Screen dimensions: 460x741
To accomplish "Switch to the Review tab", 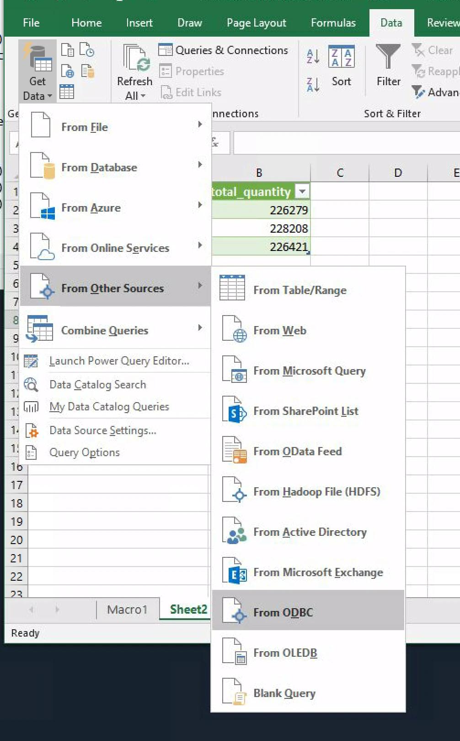I will point(443,22).
